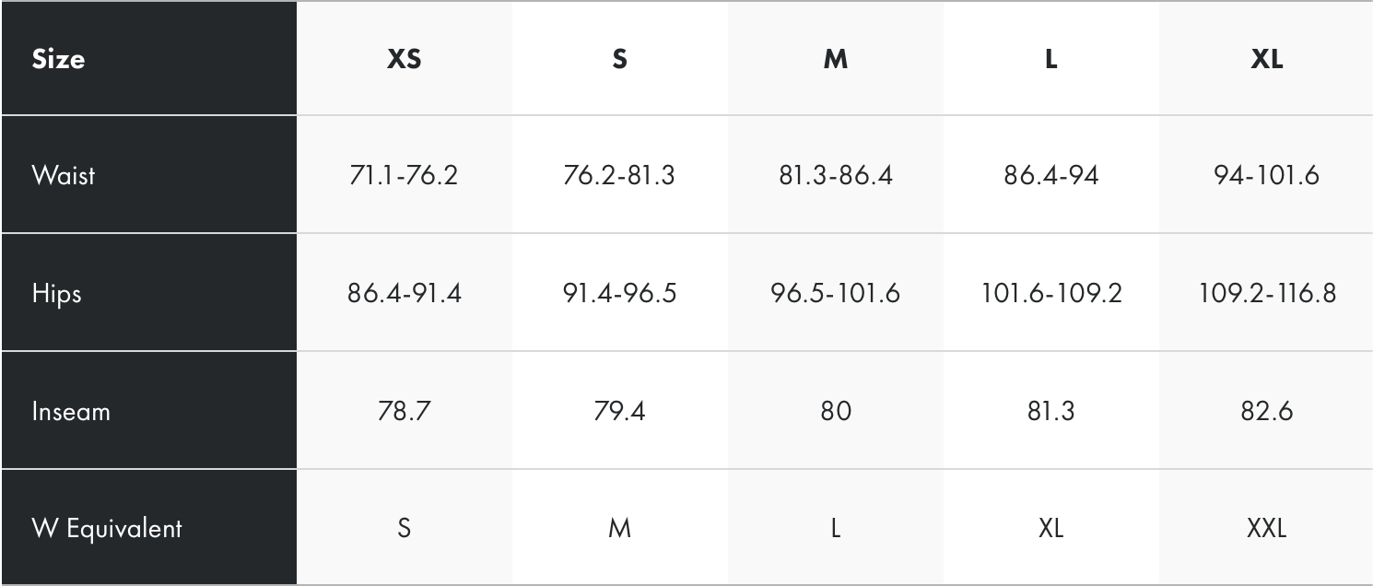Click inseam value 79.4

tap(619, 410)
